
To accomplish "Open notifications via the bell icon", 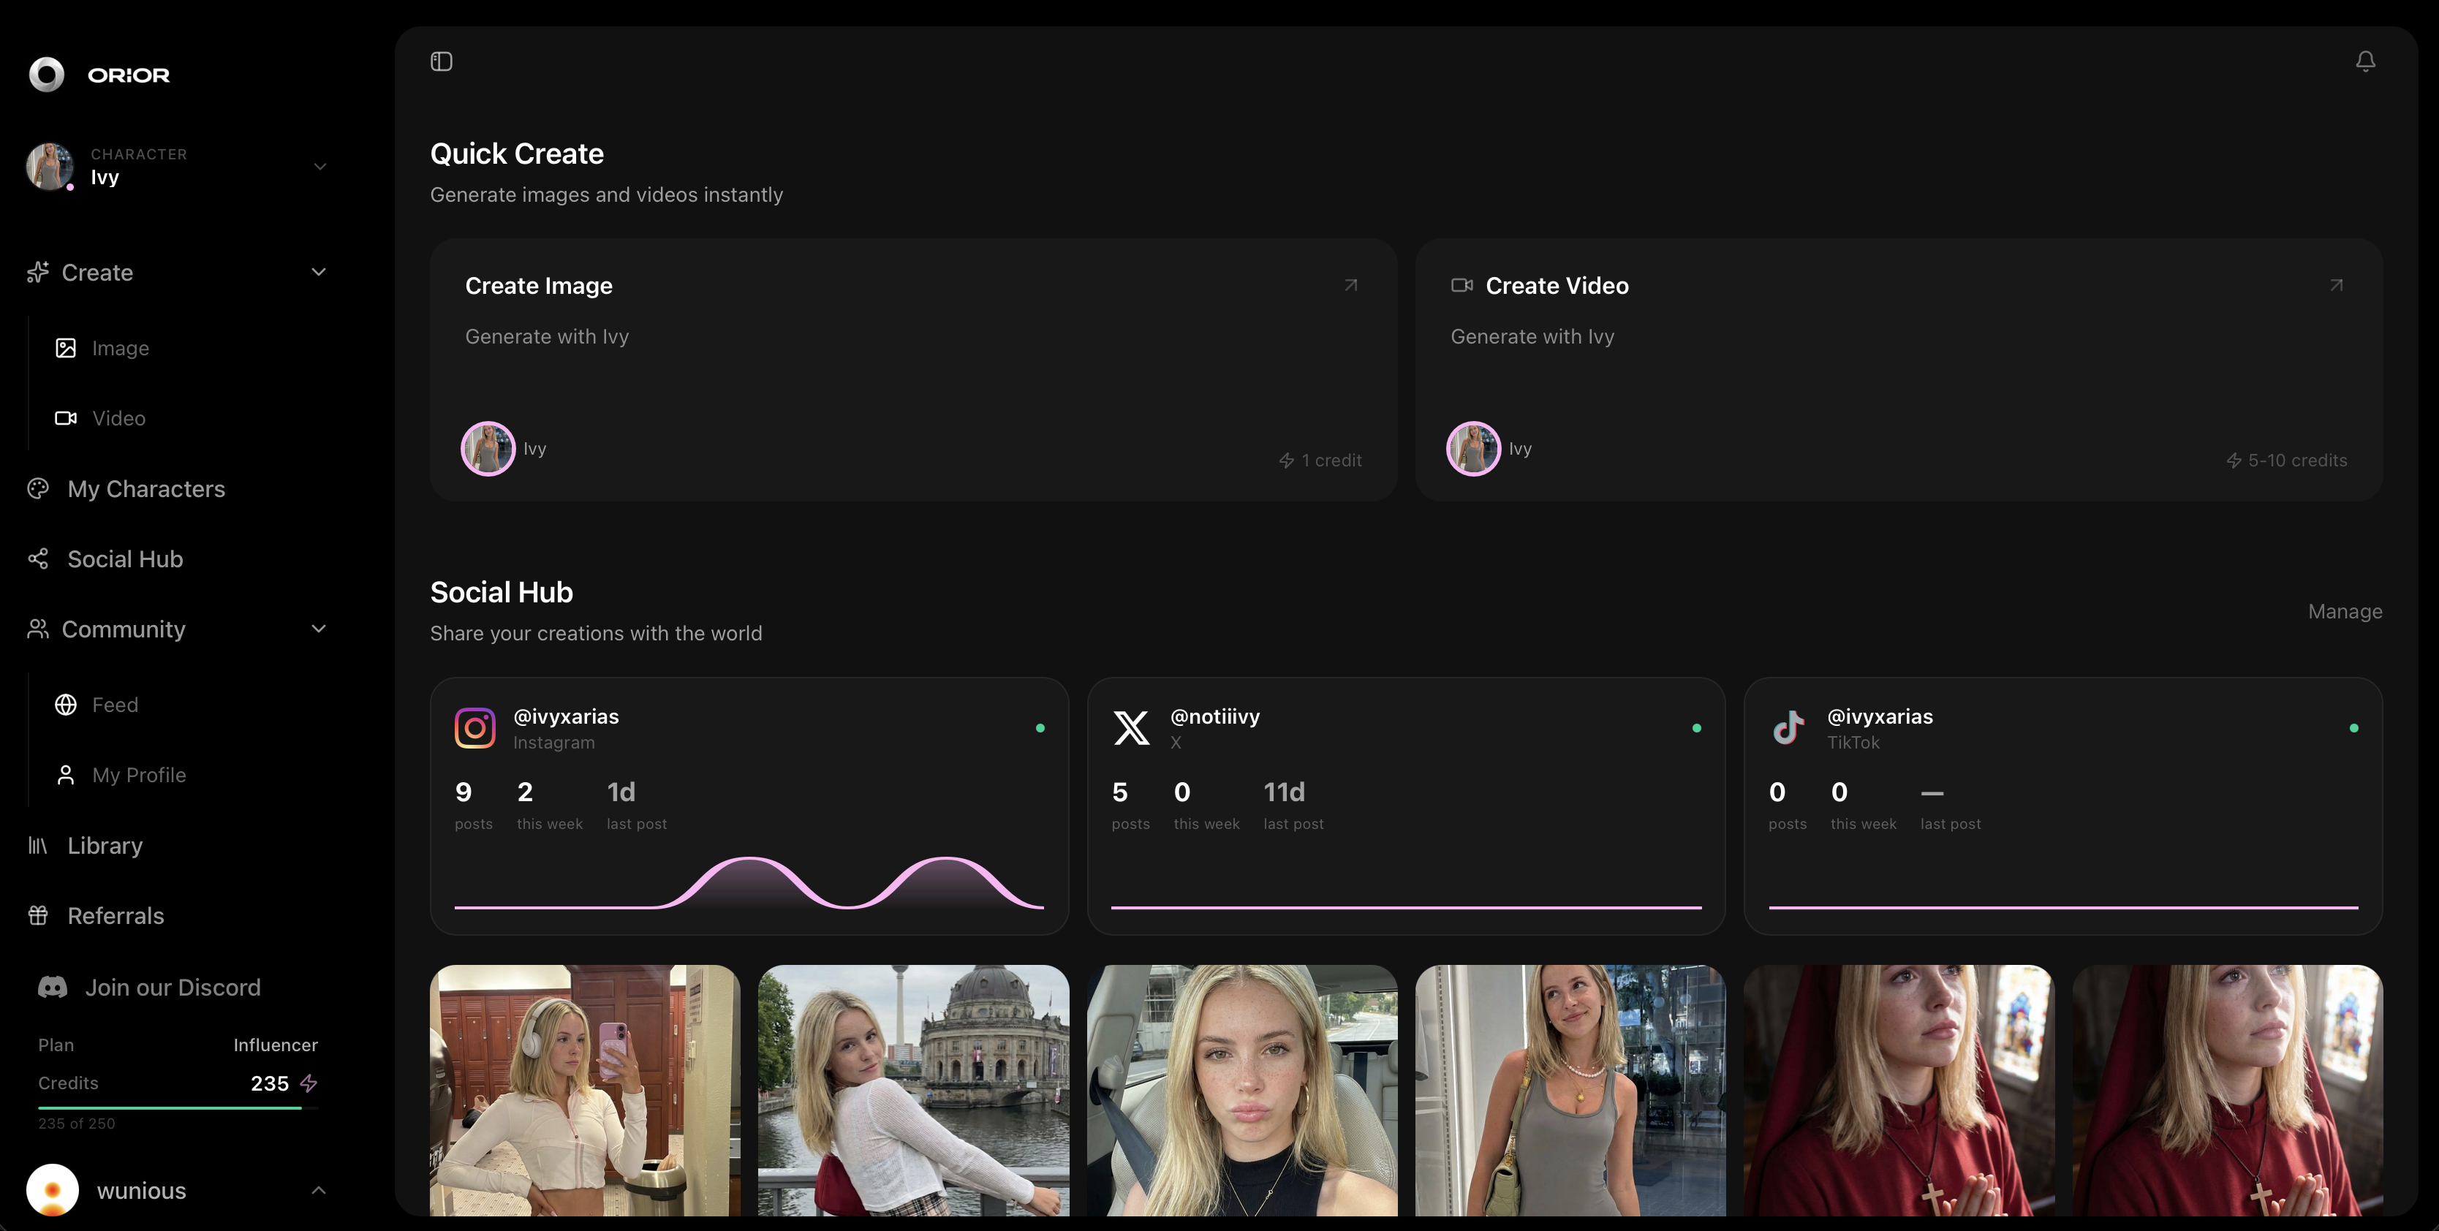I will tap(2365, 61).
